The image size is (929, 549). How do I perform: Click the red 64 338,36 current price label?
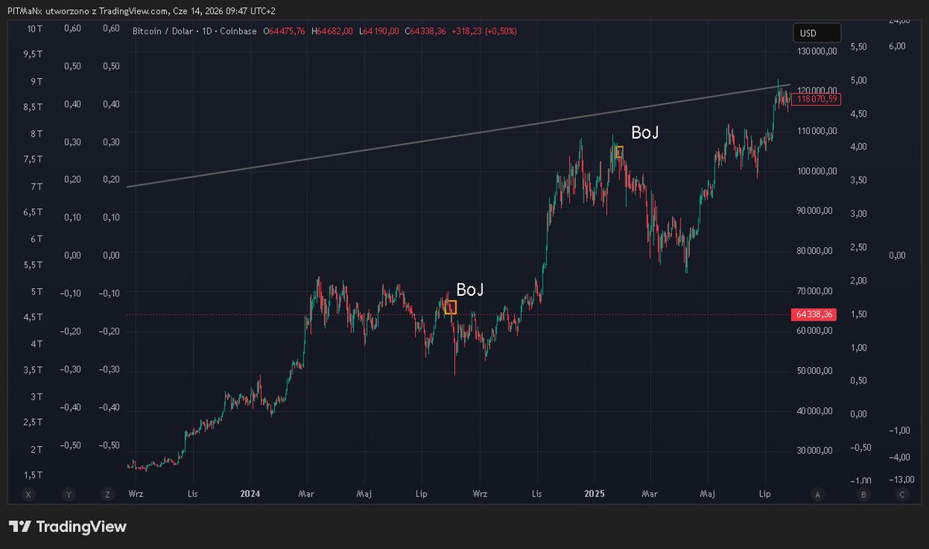814,314
